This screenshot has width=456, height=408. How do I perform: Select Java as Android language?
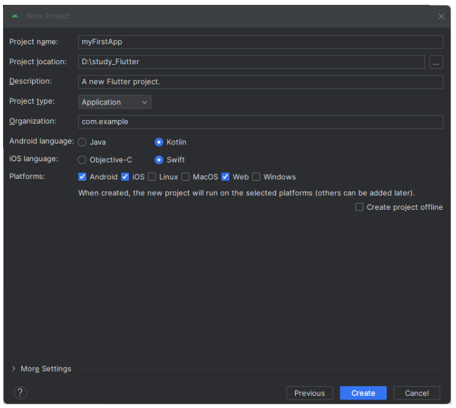[92, 142]
